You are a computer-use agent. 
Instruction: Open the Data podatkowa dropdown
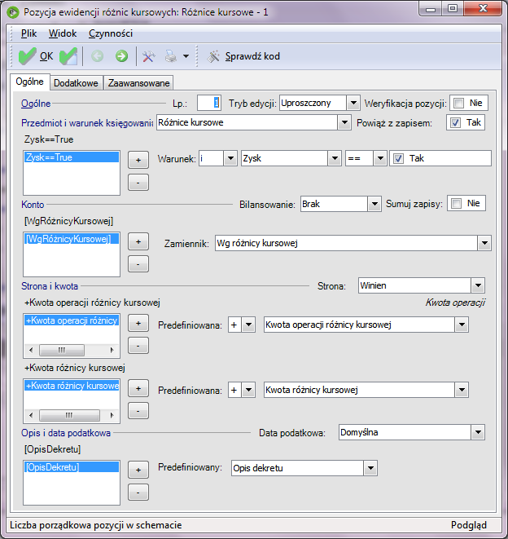[478, 432]
